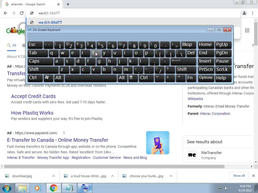Click the volume speaker tray icon
The height and width of the screenshot is (193, 258).
click(x=227, y=188)
